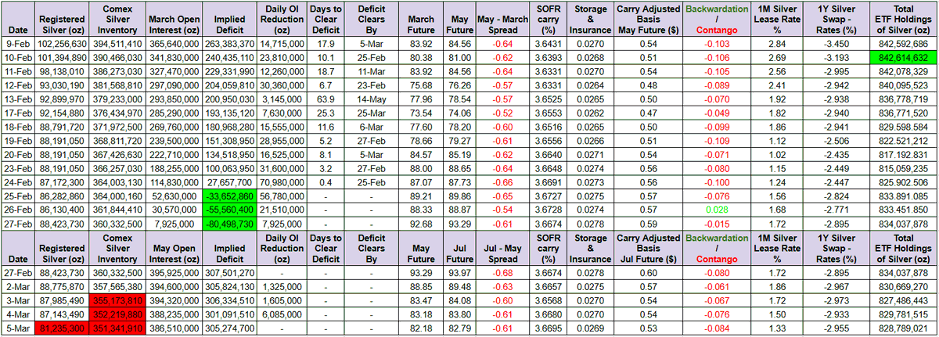Click the March open interest value 7,925,000
The width and height of the screenshot is (939, 337).
(x=172, y=222)
